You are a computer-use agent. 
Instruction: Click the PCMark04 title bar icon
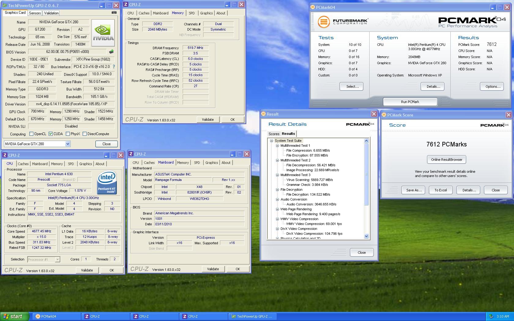coord(313,7)
